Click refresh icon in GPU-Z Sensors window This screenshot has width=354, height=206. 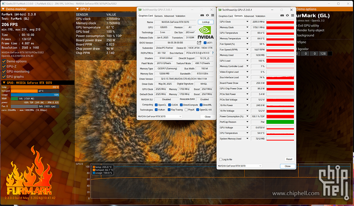pos(287,15)
